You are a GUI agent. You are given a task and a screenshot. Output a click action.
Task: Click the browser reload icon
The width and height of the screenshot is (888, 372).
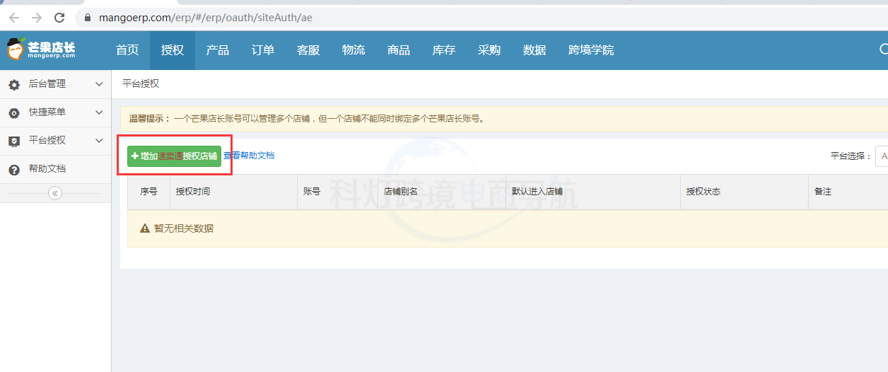coord(59,18)
